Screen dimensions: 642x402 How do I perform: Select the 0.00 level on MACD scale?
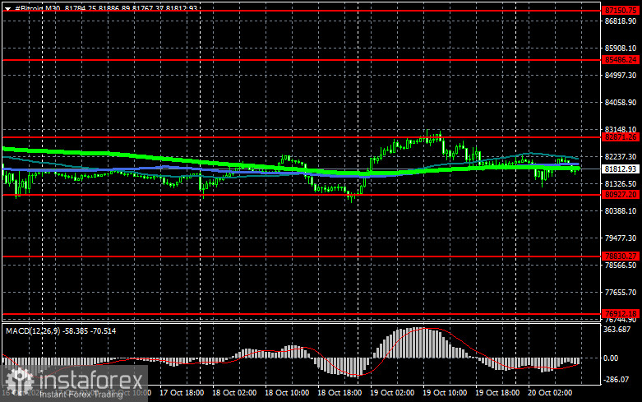[611, 358]
